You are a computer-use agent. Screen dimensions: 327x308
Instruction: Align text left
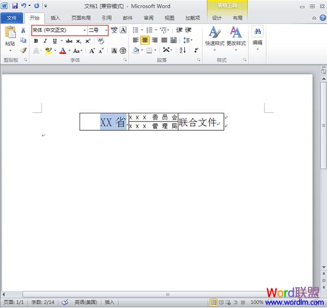(x=136, y=40)
